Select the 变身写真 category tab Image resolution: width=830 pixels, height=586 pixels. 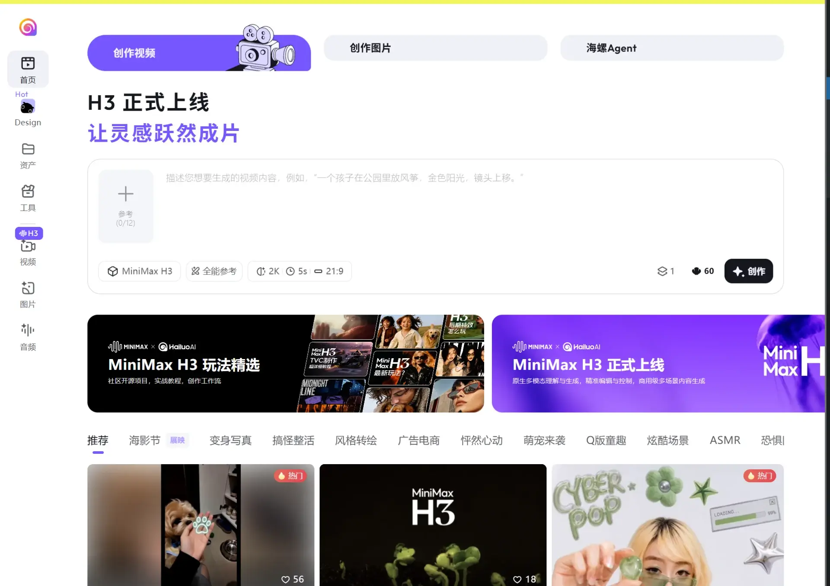tap(230, 440)
